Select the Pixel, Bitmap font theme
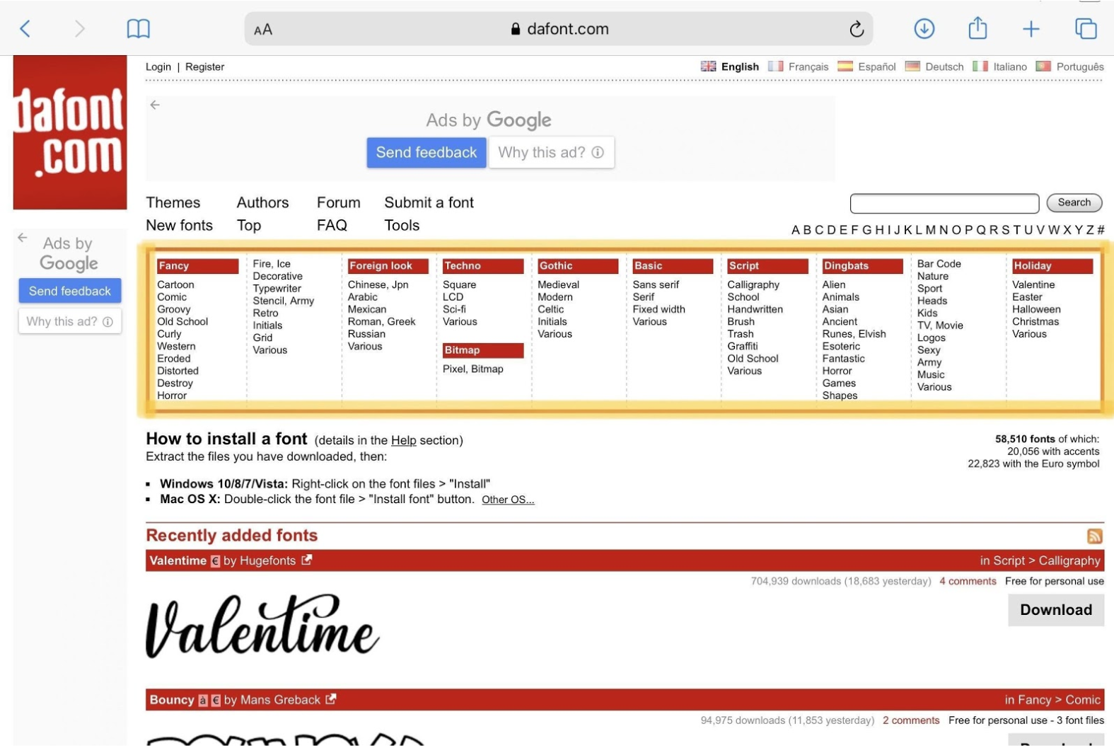 click(472, 369)
